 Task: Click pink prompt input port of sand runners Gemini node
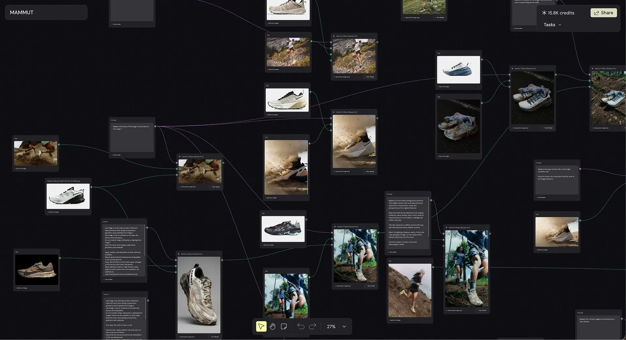coord(177,163)
